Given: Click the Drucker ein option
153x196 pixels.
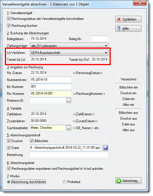Looking at the screenshot, I should [x=128, y=93].
